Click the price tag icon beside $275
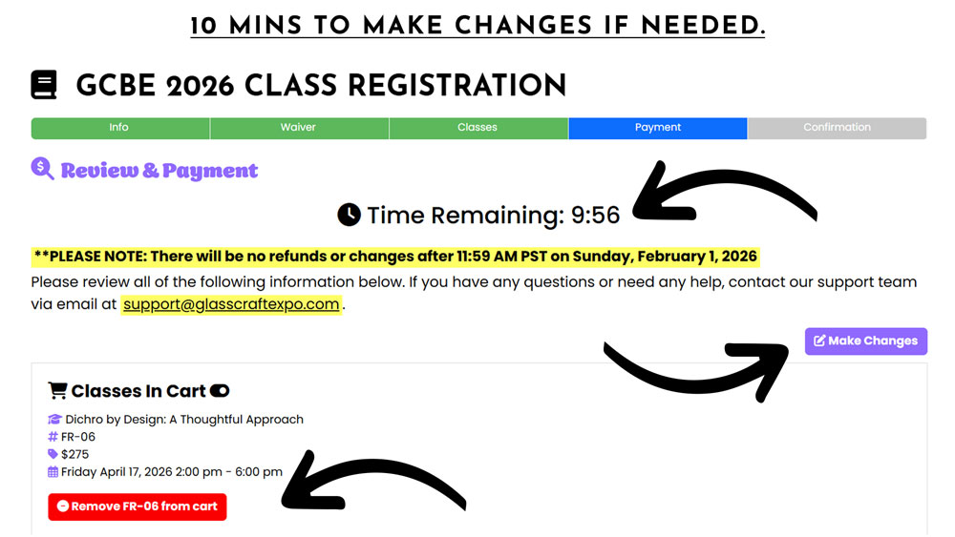The width and height of the screenshot is (955, 537). pyautogui.click(x=53, y=454)
